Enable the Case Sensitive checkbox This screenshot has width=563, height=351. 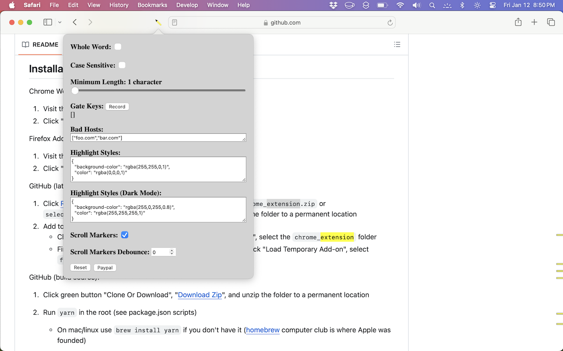point(122,65)
